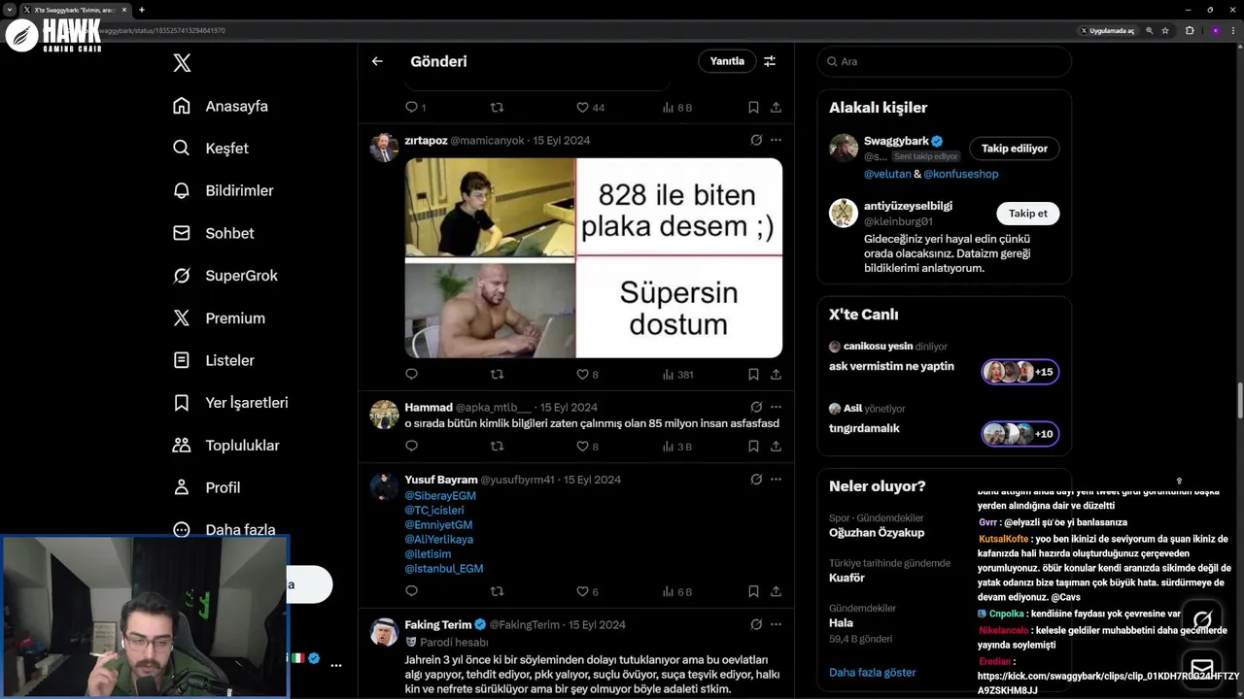
Task: Reply to zırtapoz's post
Action: tap(411, 374)
